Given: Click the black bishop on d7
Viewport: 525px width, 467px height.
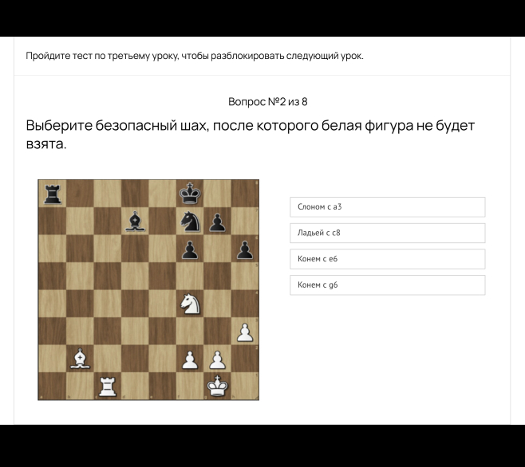Looking at the screenshot, I should [x=135, y=221].
